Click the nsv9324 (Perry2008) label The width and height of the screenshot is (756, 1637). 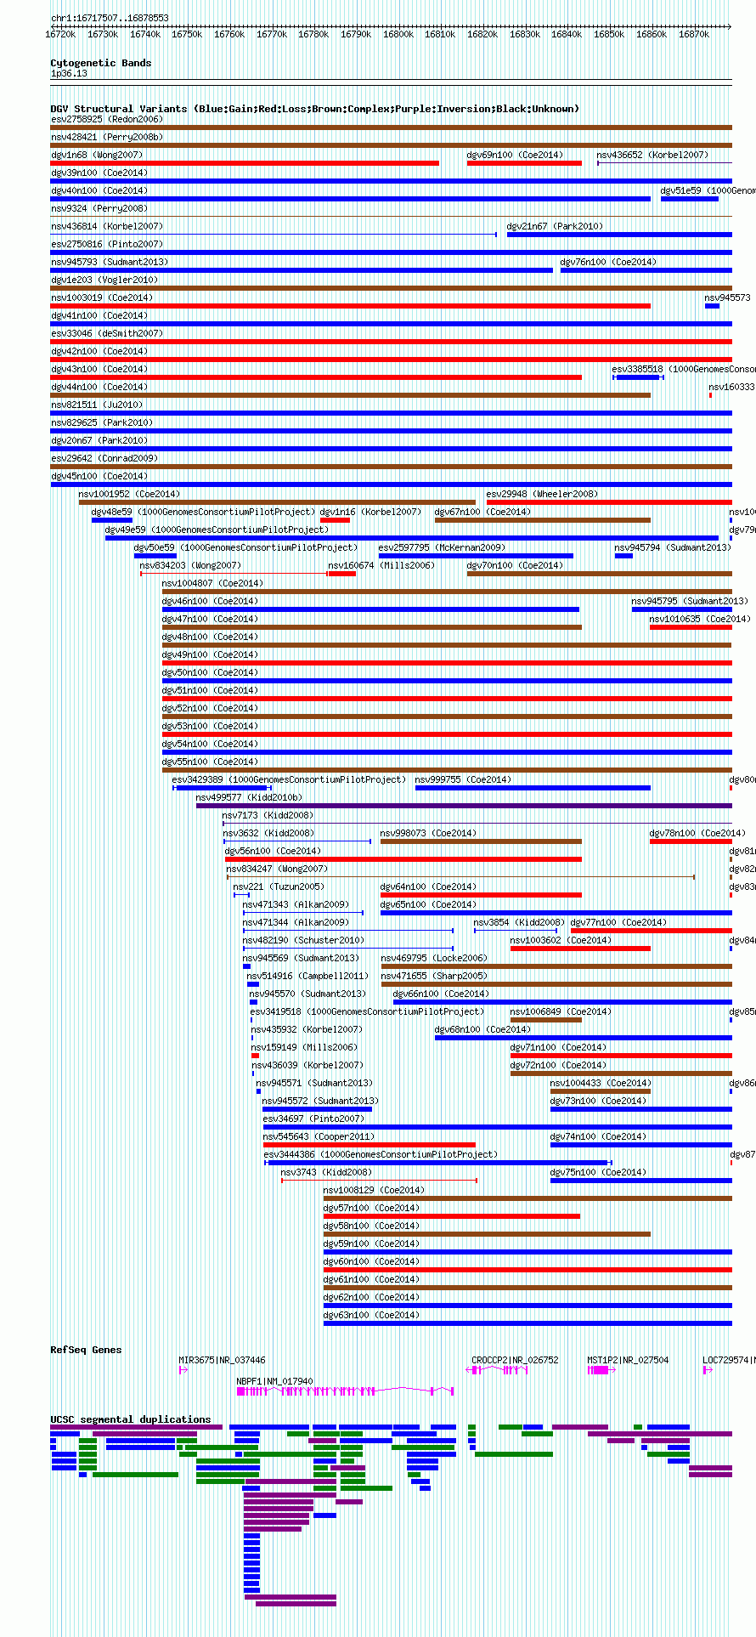pyautogui.click(x=99, y=208)
